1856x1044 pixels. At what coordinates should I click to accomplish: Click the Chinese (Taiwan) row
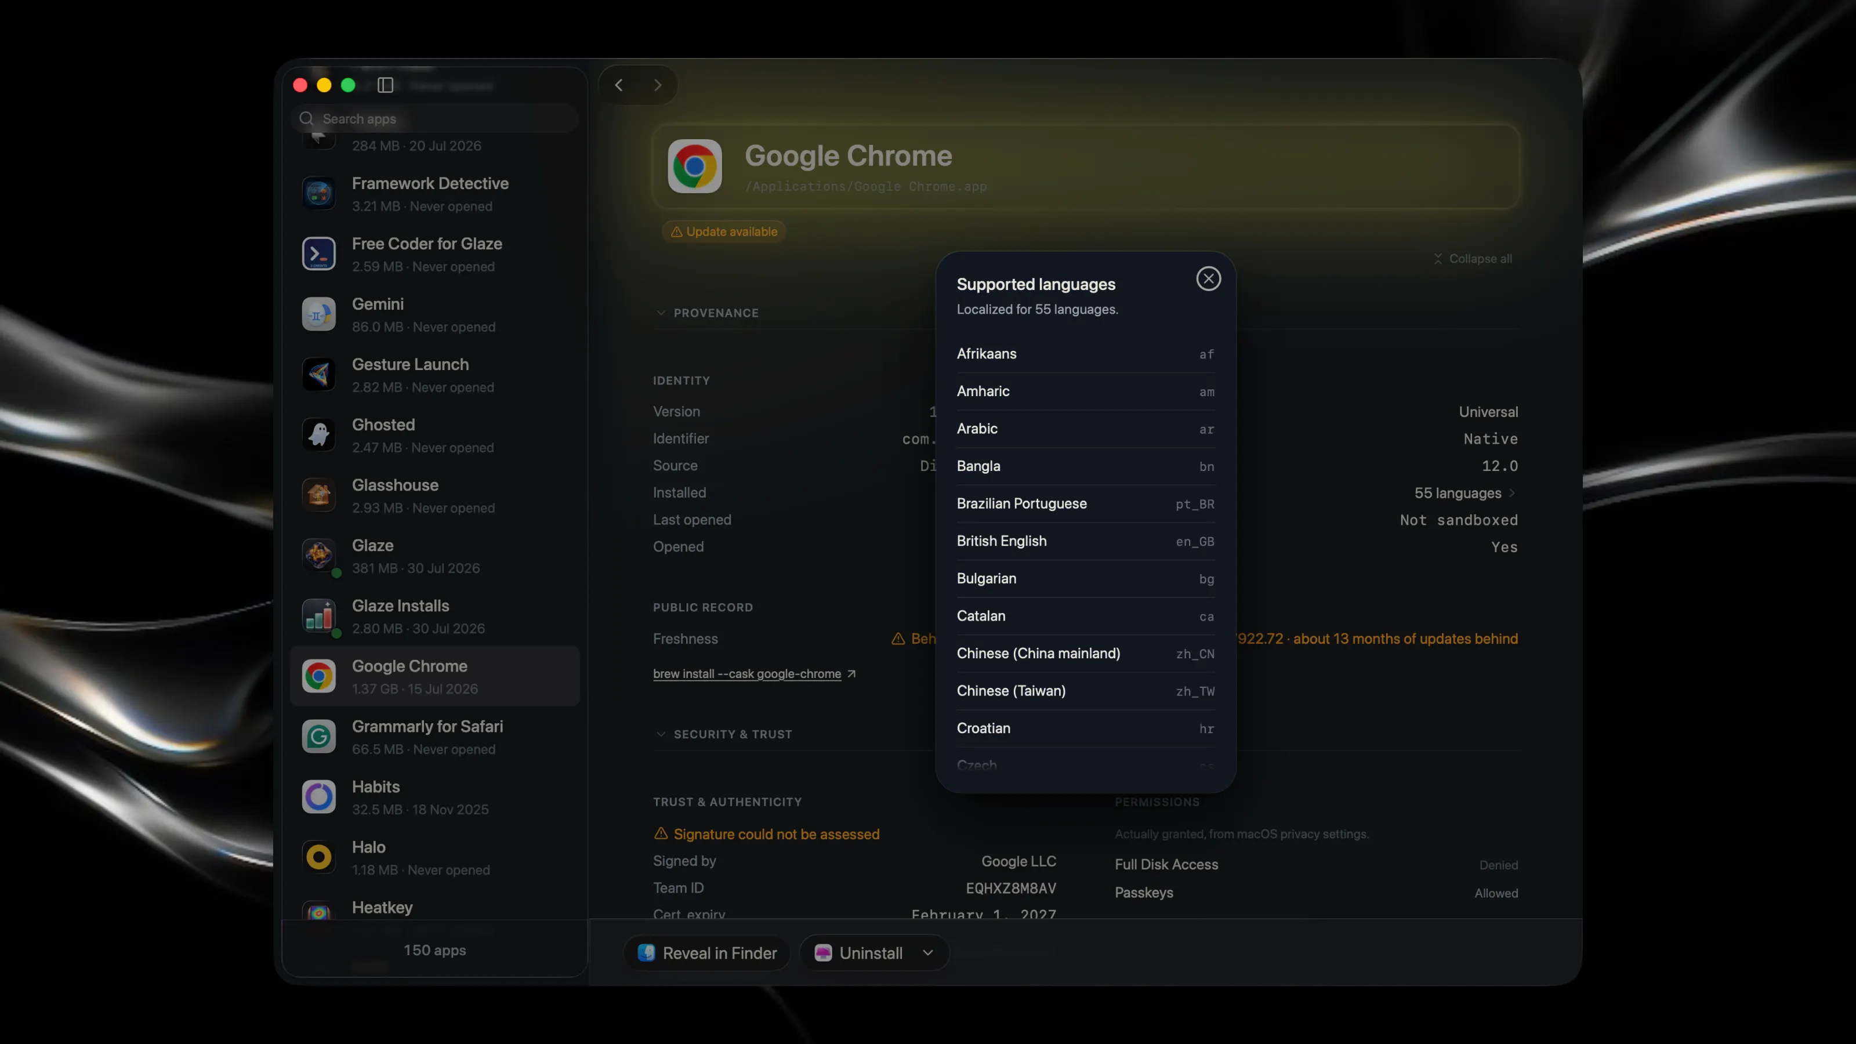(1085, 691)
